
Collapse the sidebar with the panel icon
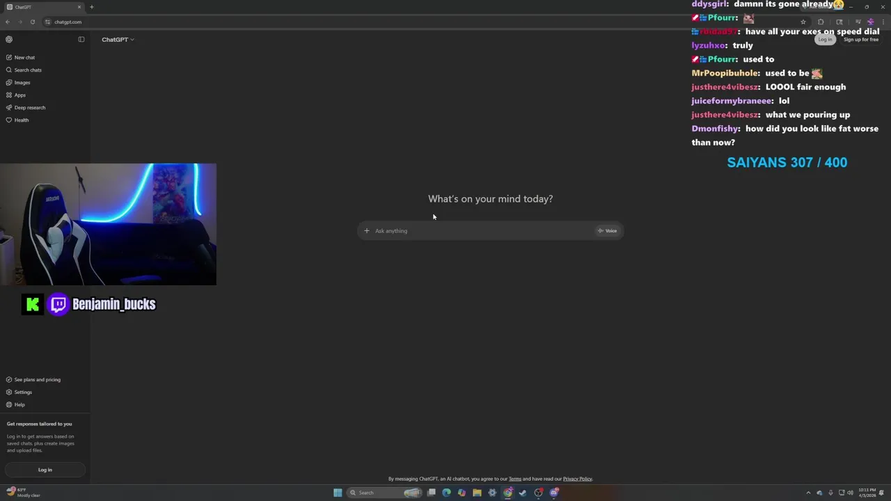click(81, 40)
